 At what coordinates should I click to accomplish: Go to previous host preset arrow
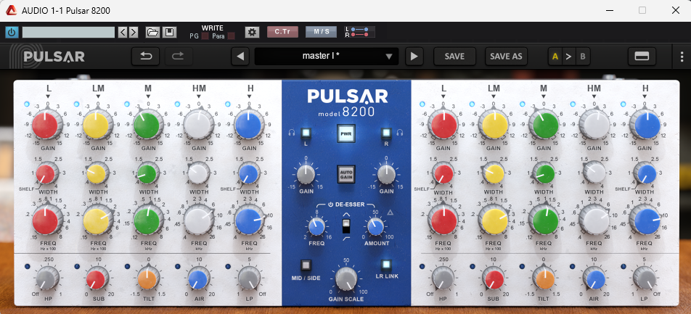(123, 32)
